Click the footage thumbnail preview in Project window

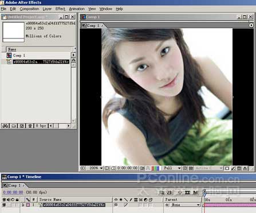click(x=13, y=32)
